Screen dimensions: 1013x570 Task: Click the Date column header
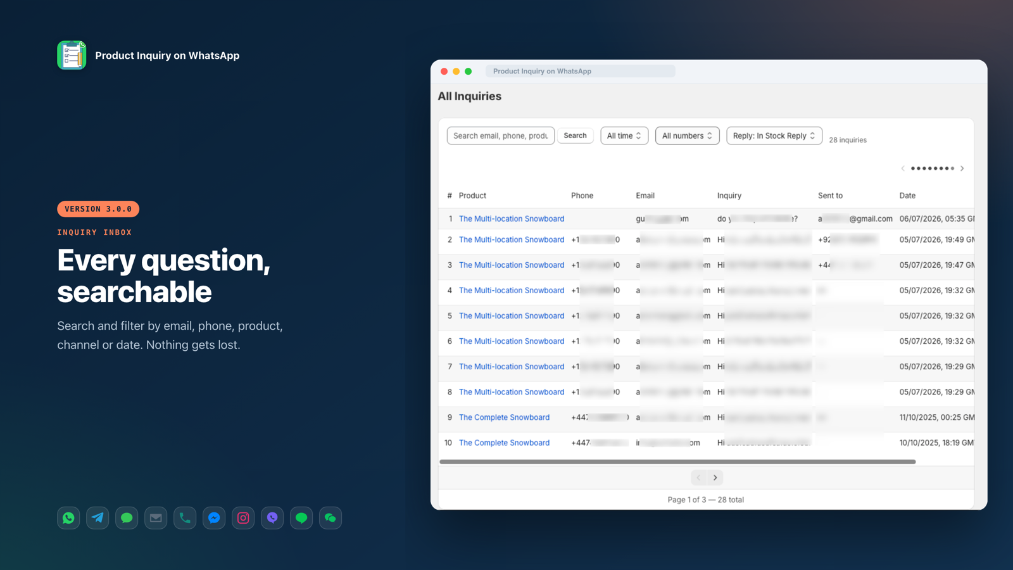[907, 196]
